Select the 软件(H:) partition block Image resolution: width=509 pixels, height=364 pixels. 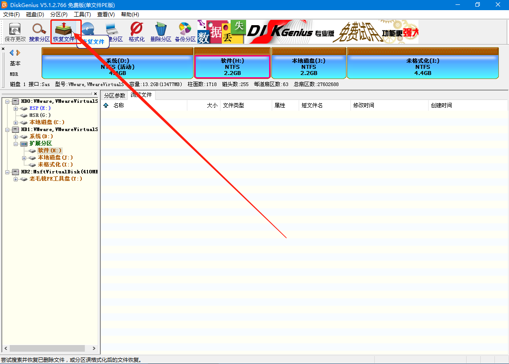coord(232,63)
